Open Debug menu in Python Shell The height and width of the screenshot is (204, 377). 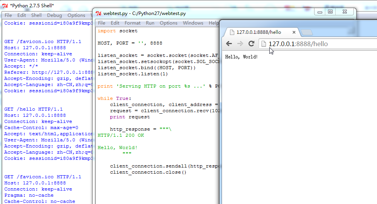tap(54, 15)
